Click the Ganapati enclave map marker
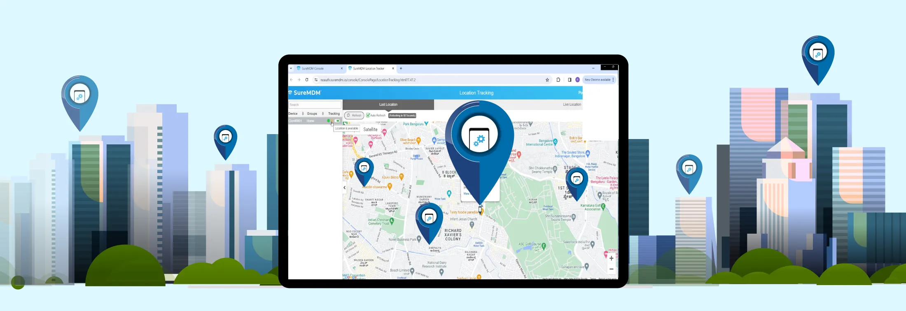 pos(586,267)
